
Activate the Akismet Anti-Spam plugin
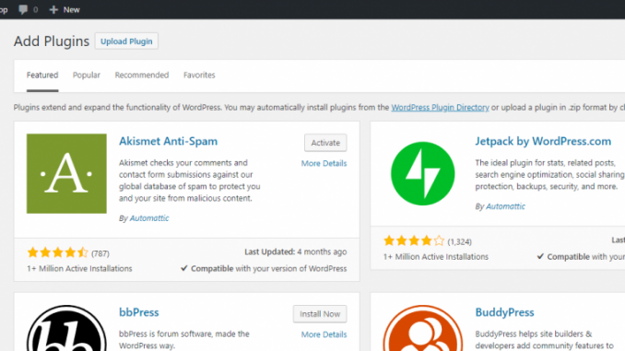325,143
